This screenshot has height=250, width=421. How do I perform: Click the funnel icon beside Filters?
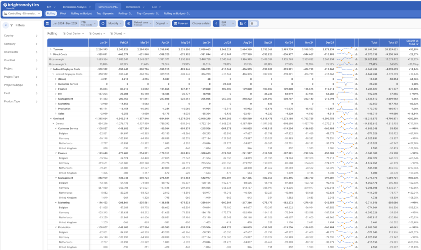[x=12, y=25]
